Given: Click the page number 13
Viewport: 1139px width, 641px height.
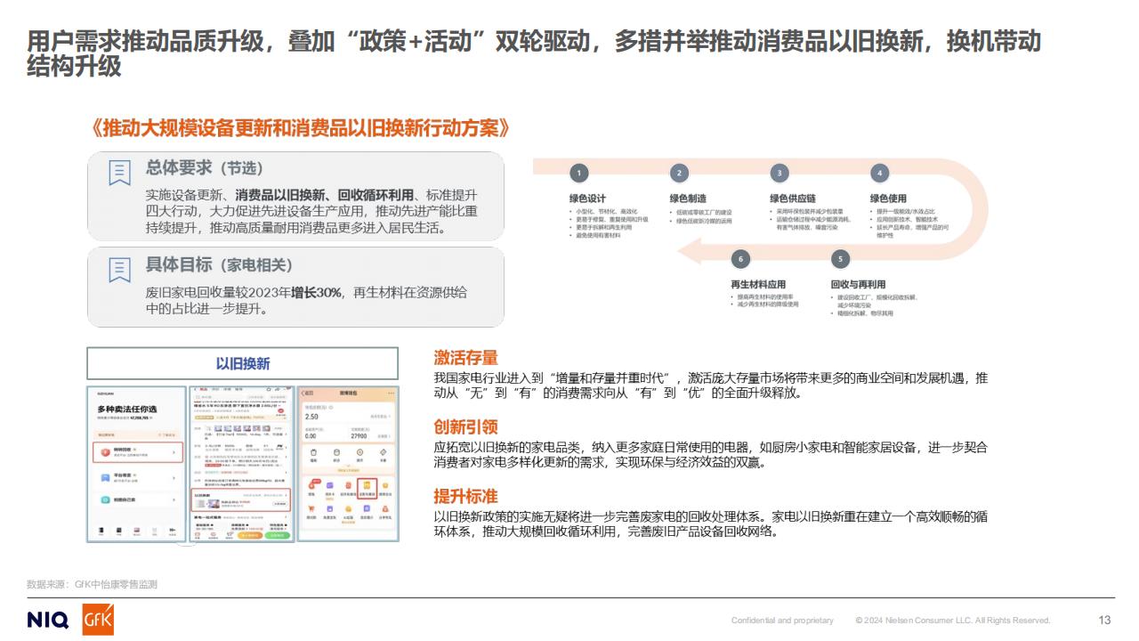Looking at the screenshot, I should coord(1104,621).
